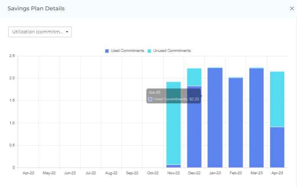Close the Savings Plan Details dialog
Viewport: 297px width, 187px height.
pyautogui.click(x=292, y=8)
